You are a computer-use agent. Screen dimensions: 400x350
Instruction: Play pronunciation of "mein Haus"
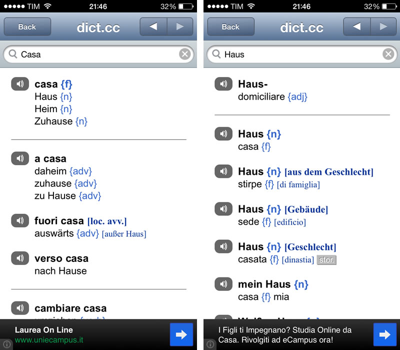click(223, 284)
